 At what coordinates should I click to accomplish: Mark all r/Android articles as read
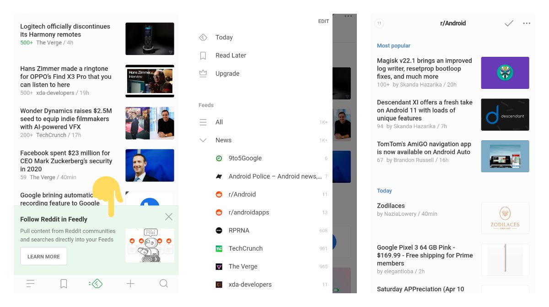coord(509,23)
